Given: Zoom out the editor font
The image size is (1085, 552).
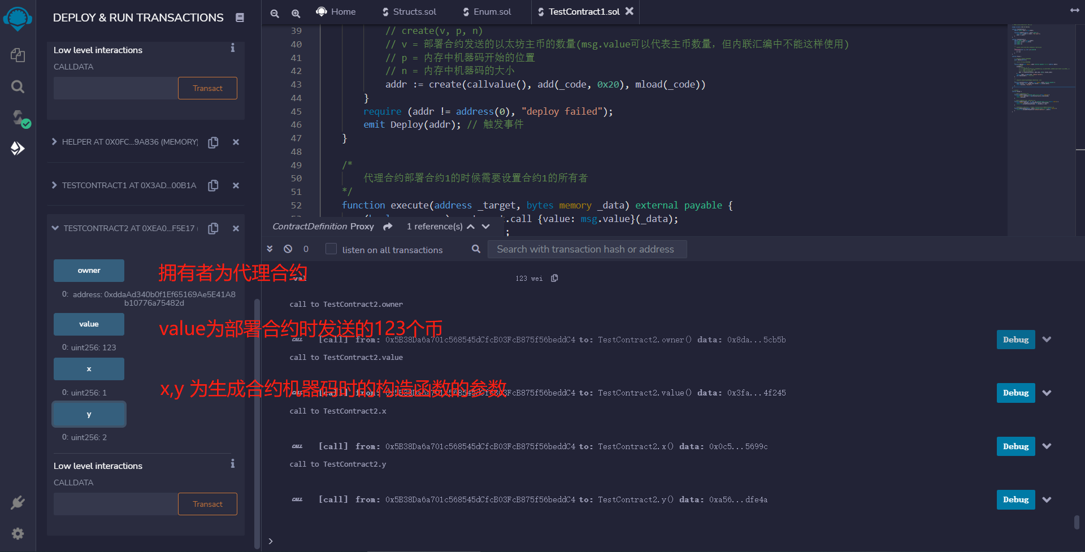Looking at the screenshot, I should pos(275,12).
